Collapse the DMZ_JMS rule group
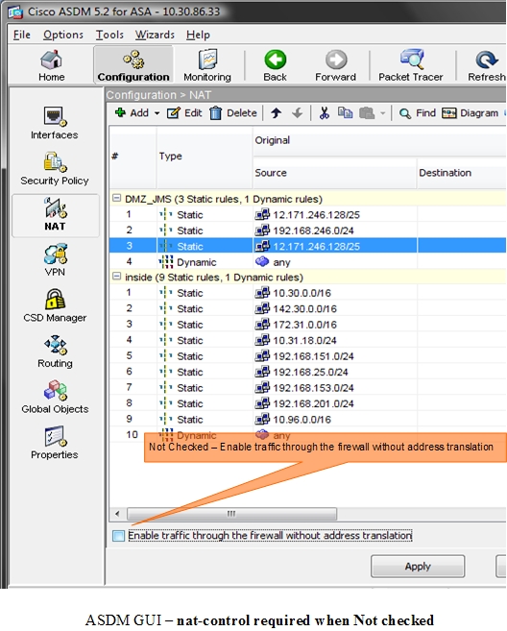Screen dimensions: 507x631 [x=117, y=198]
